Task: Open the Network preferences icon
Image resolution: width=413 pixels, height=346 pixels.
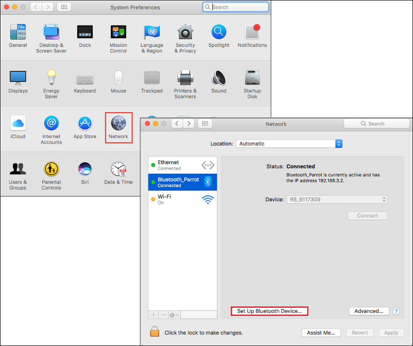Action: [x=118, y=124]
